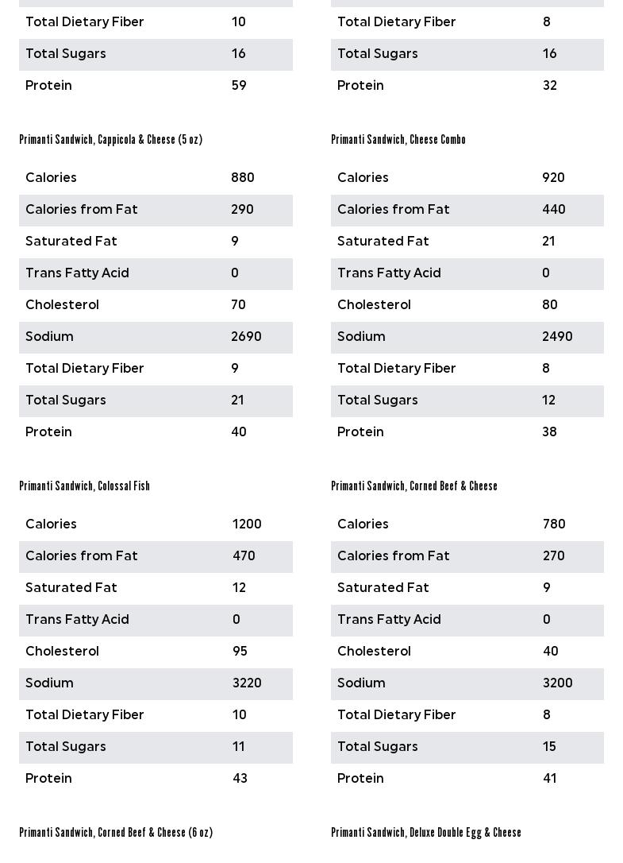Click the Cheese Combo sandwich heading
Screen dimensions: 623x863
(398, 140)
